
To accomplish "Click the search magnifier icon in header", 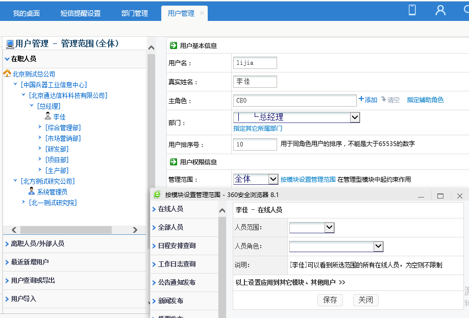I will tap(465, 10).
